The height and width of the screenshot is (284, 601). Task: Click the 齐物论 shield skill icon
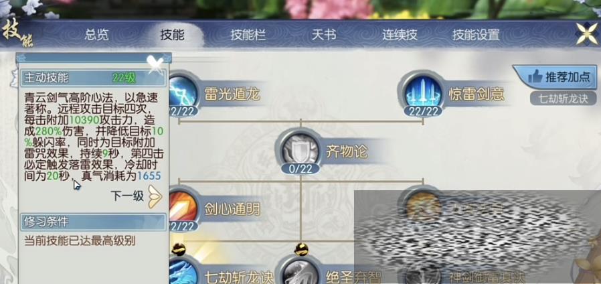[301, 149]
